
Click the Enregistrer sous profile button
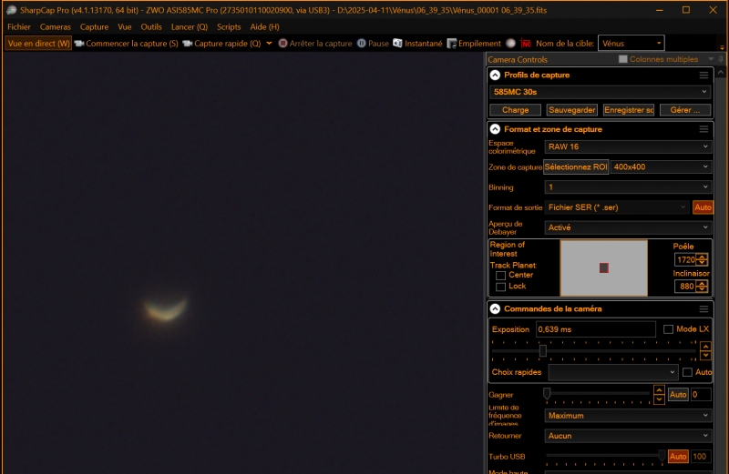click(629, 110)
